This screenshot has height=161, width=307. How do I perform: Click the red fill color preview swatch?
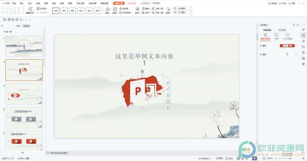[287, 46]
